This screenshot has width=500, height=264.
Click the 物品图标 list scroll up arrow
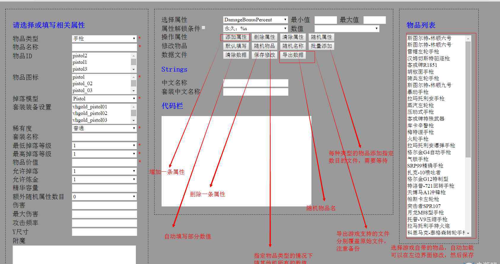[134, 77]
